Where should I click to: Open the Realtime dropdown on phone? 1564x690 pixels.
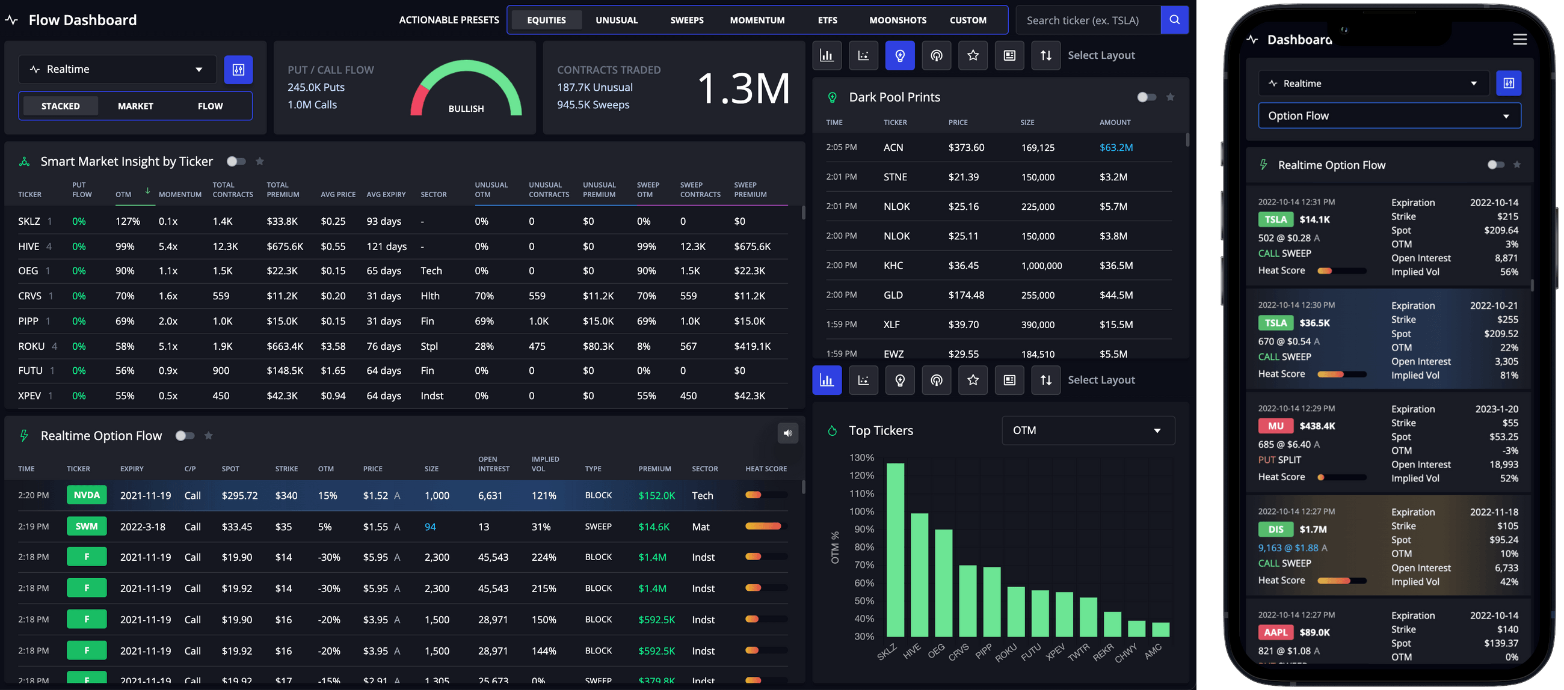(x=1373, y=83)
